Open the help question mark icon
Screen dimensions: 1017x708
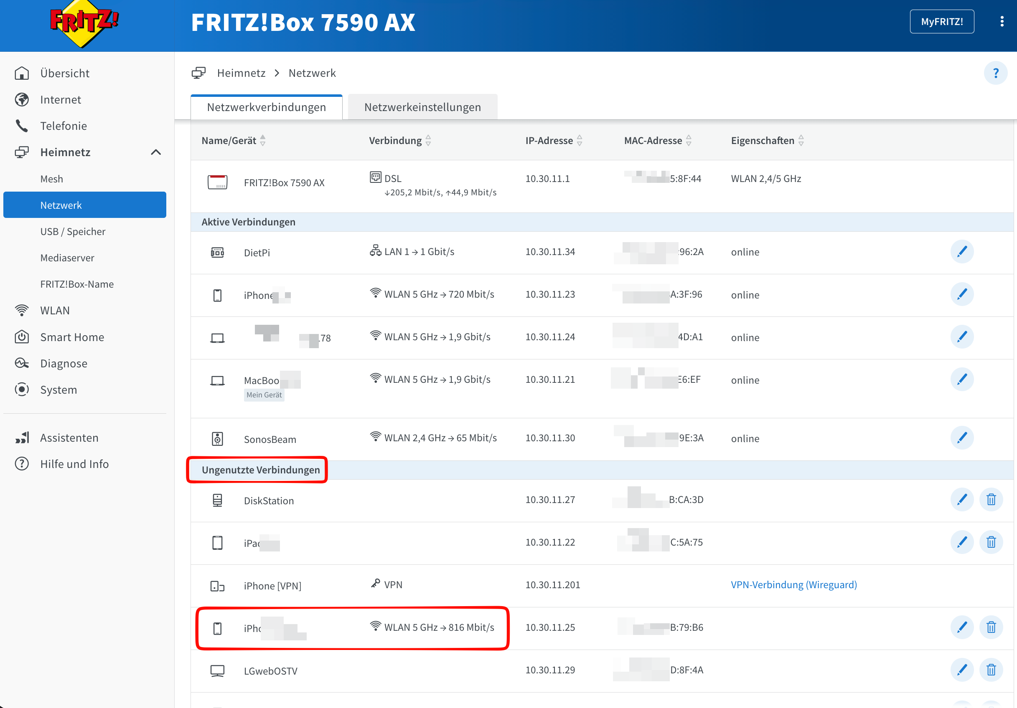995,73
